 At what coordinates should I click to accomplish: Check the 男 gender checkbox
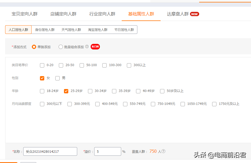[57, 78]
